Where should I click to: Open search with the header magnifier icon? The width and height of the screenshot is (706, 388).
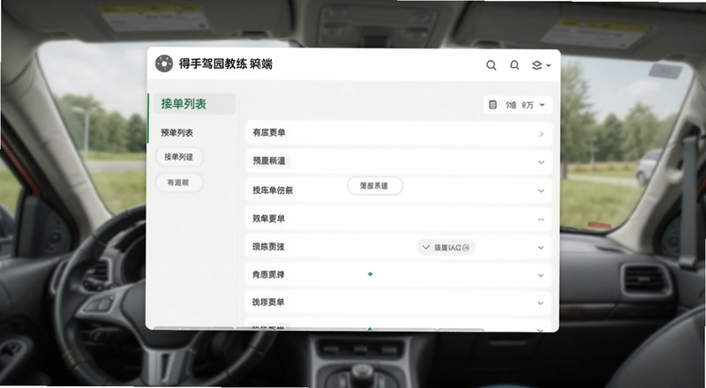tap(492, 65)
